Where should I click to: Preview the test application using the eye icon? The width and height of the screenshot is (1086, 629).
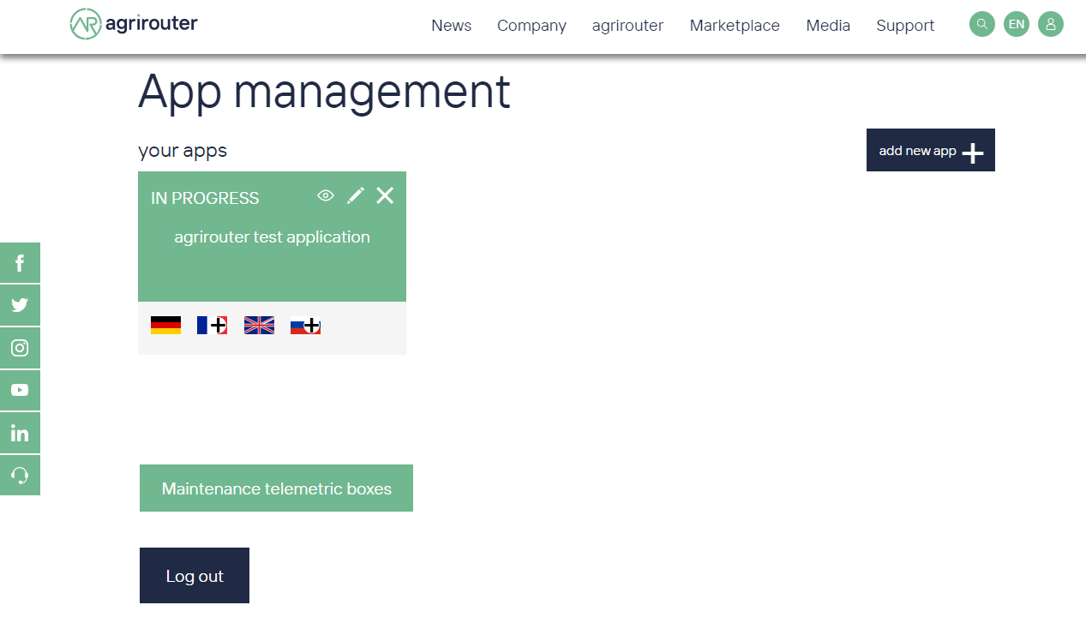point(325,196)
